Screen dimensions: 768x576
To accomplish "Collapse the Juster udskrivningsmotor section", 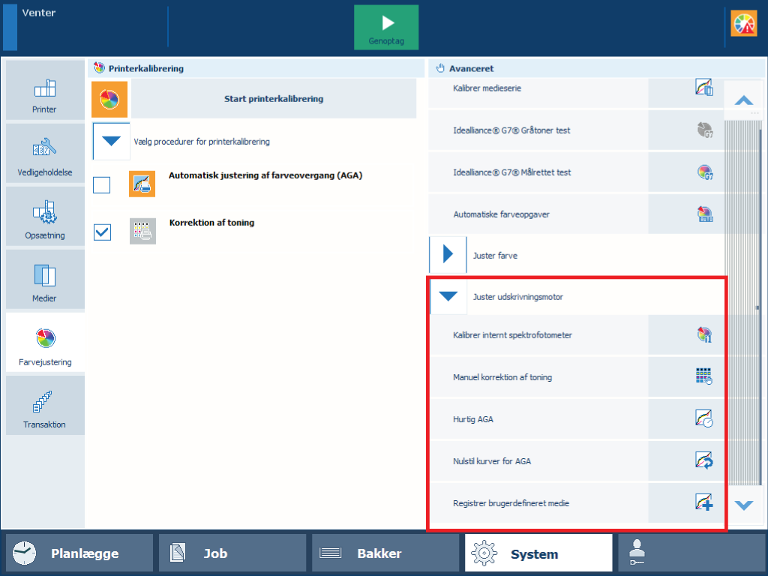I will pyautogui.click(x=448, y=296).
